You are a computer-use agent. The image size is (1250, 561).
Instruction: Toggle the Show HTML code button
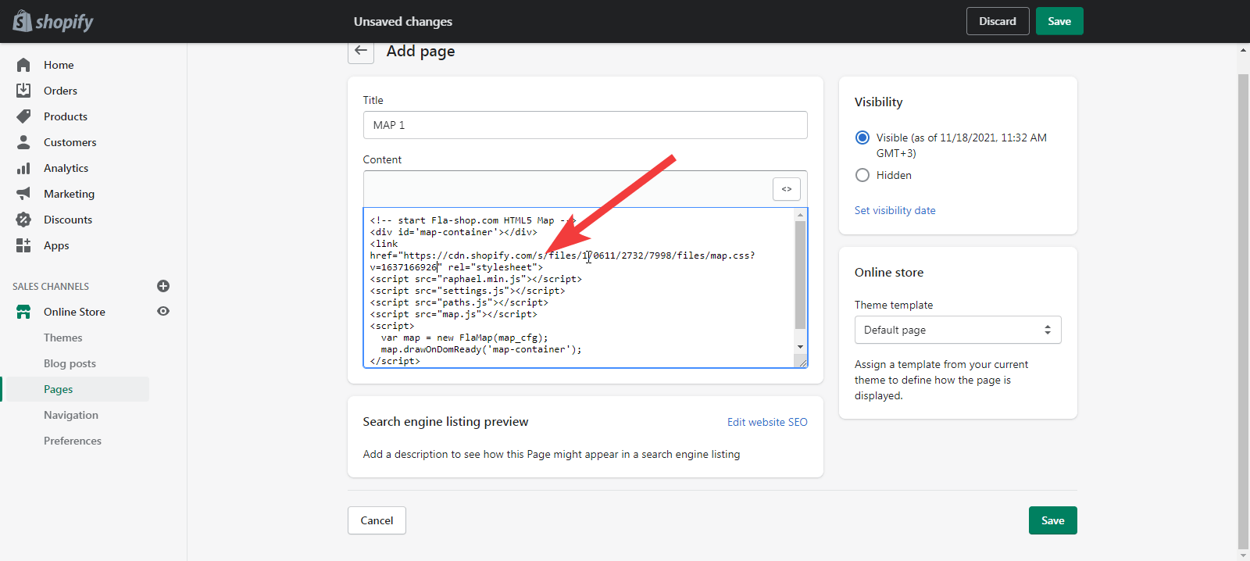[786, 189]
